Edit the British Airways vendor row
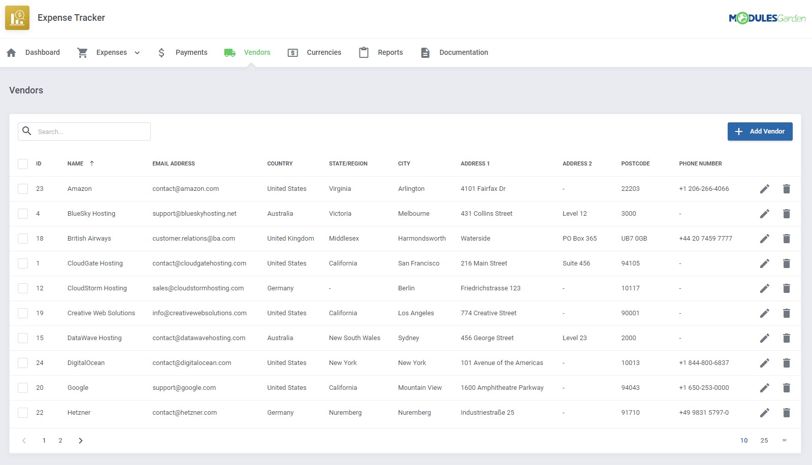Viewport: 812px width, 465px height. [764, 239]
